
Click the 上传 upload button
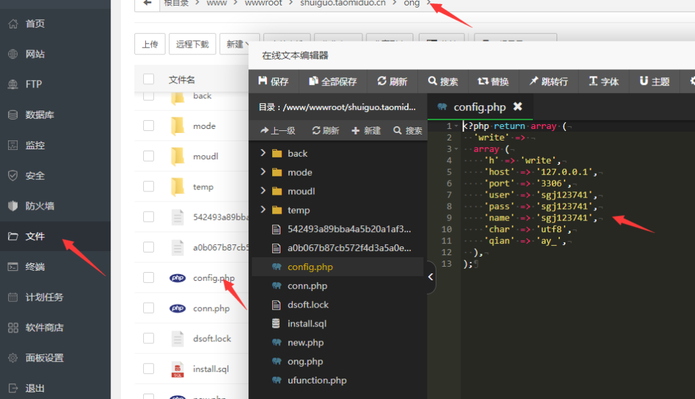coord(150,44)
